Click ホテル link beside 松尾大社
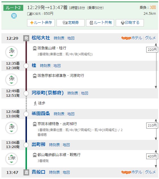Screen dimensions: 159x179 tap(137, 38)
